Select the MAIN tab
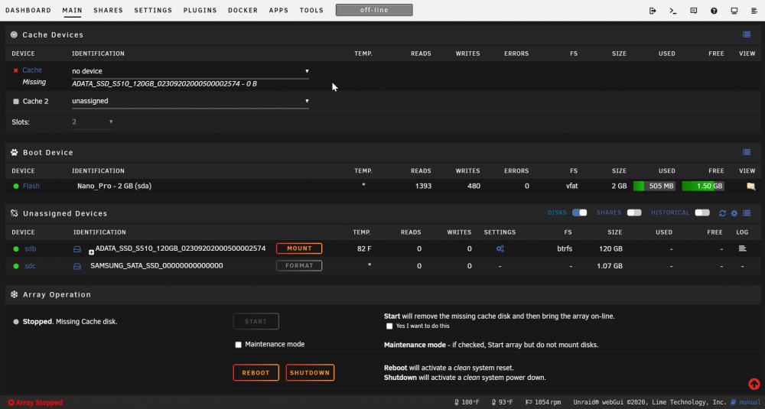This screenshot has width=765, height=409. 72,10
